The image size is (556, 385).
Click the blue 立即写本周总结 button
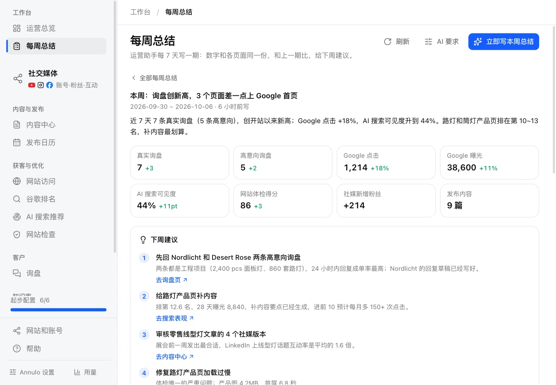point(504,42)
